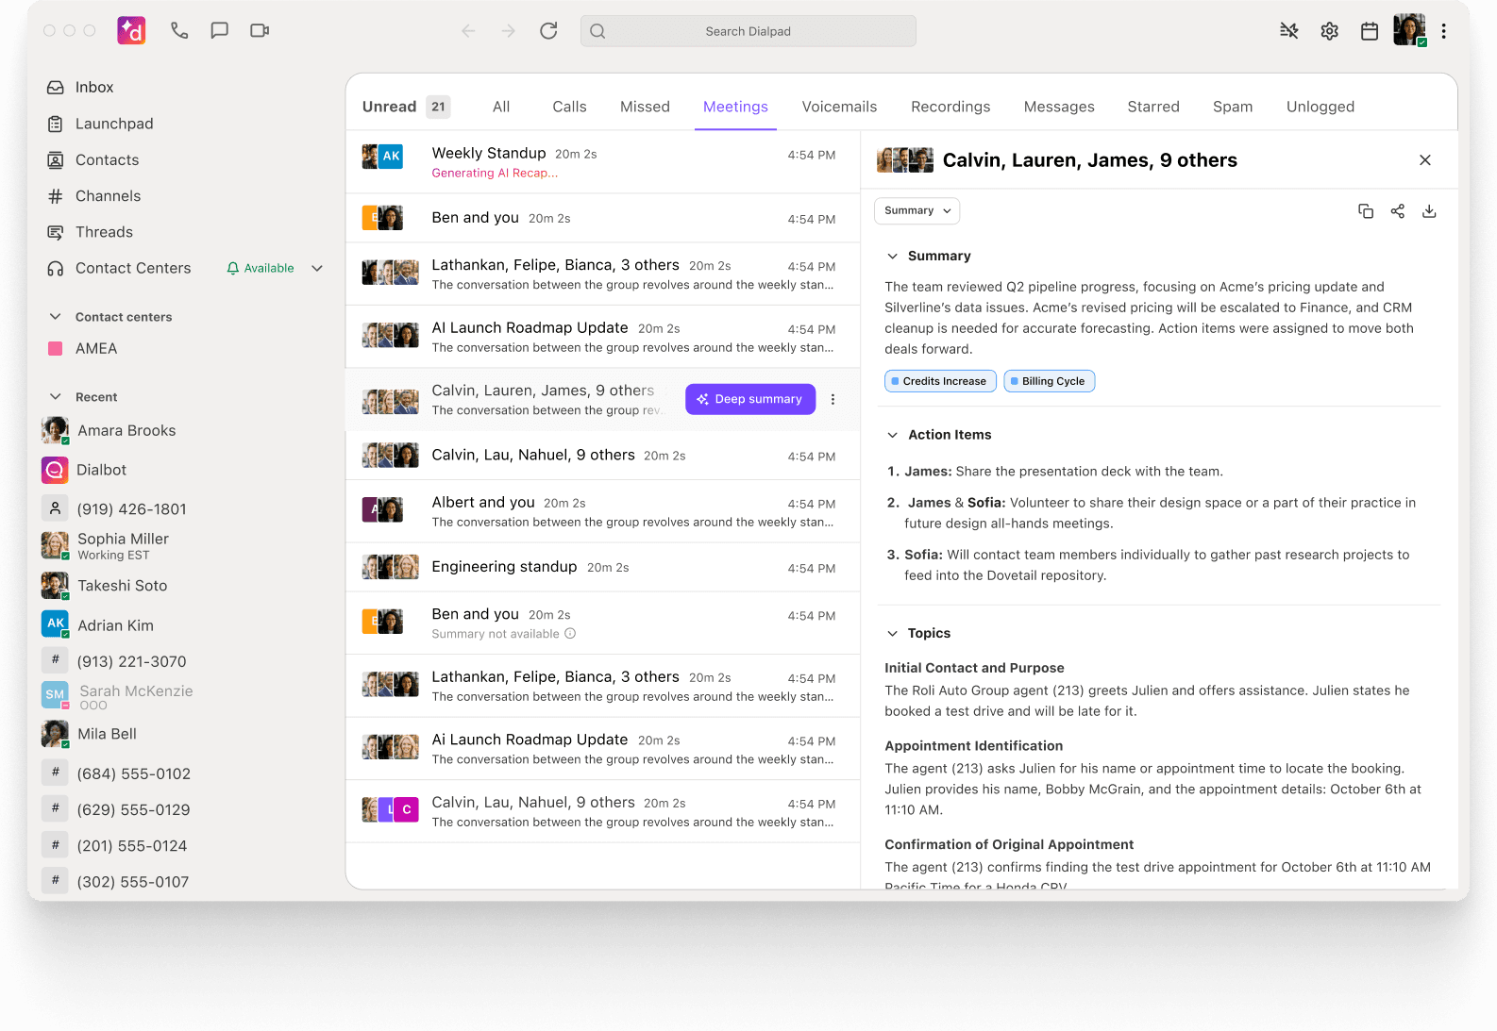Viewport: 1497px width, 1031px height.
Task: Open Channels in the sidebar
Action: [94, 196]
